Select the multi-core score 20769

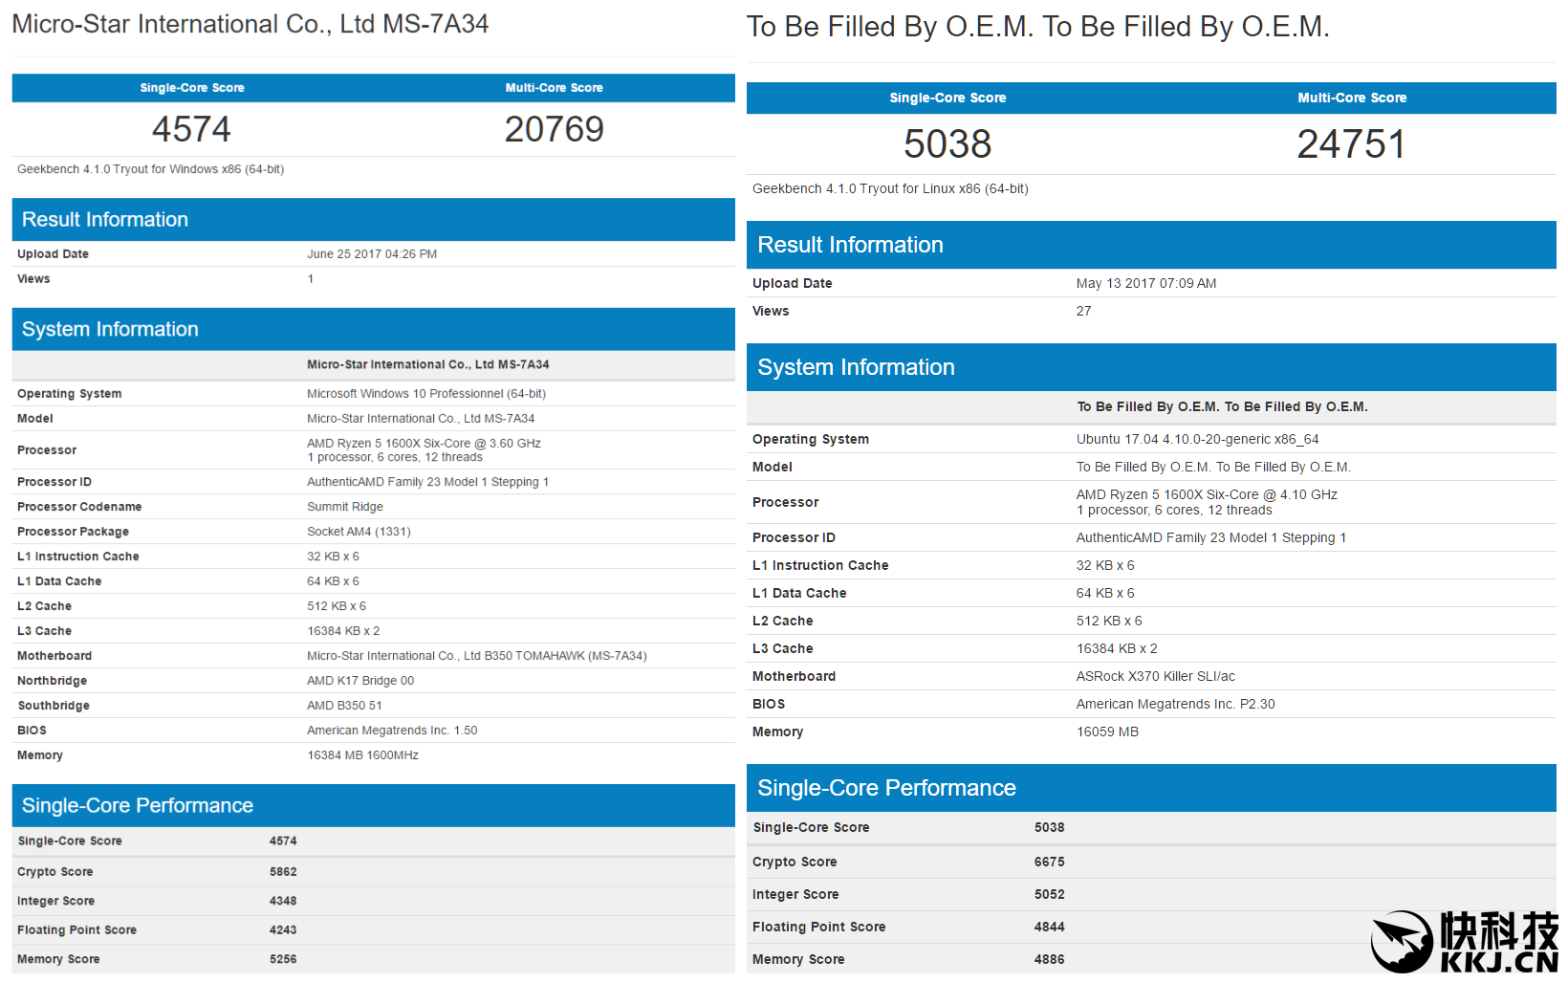coord(554,129)
